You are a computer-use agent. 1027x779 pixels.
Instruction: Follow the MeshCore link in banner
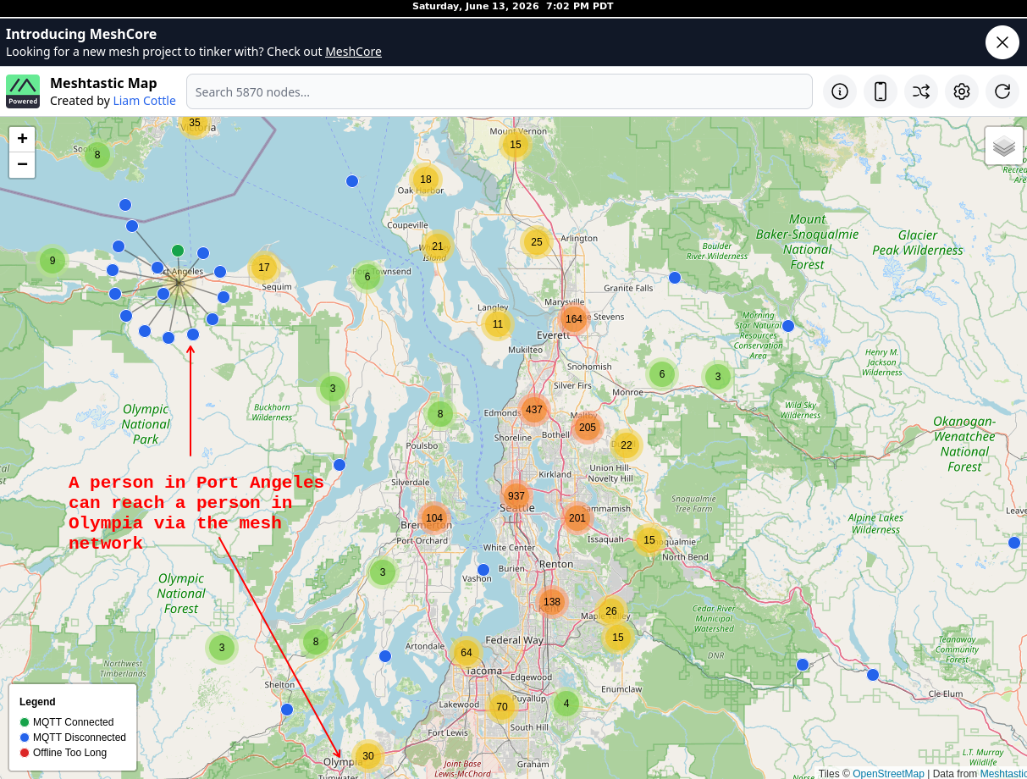coord(353,52)
